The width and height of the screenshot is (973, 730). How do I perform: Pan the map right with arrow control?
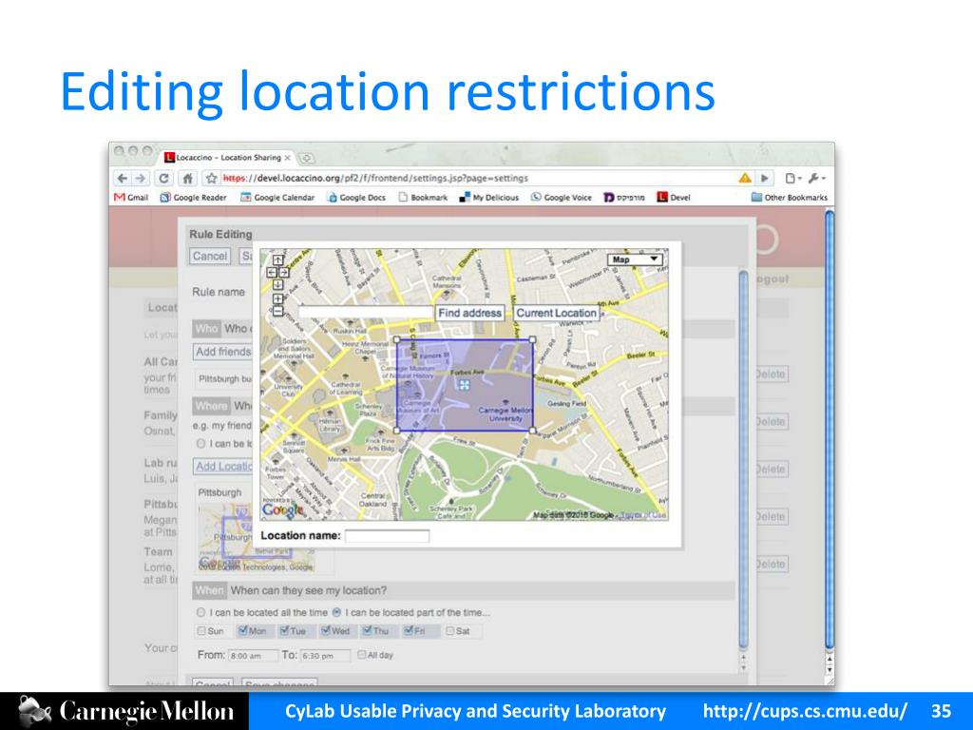click(284, 272)
